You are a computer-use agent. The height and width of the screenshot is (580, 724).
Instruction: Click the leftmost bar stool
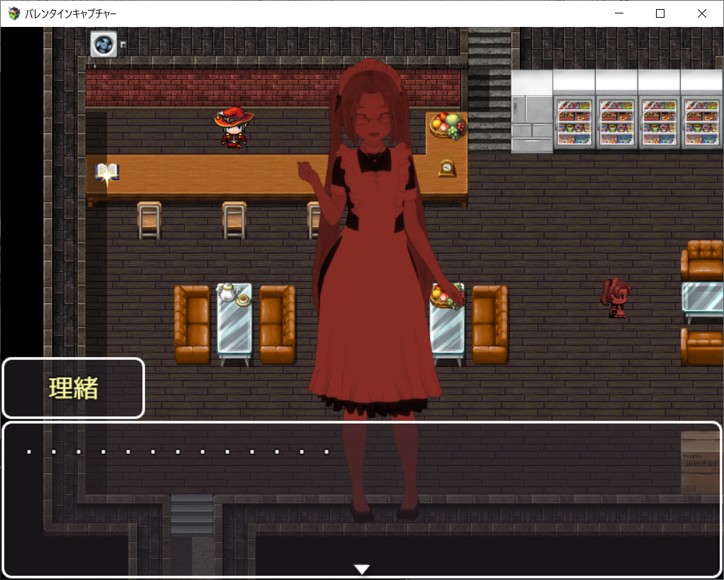pos(149,220)
